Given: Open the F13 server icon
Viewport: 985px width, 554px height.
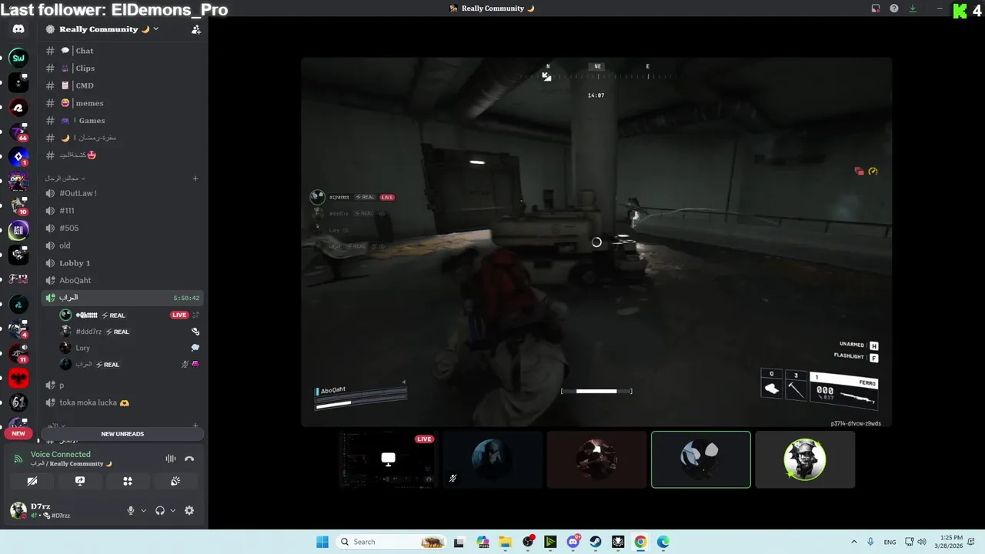Looking at the screenshot, I should point(18,279).
